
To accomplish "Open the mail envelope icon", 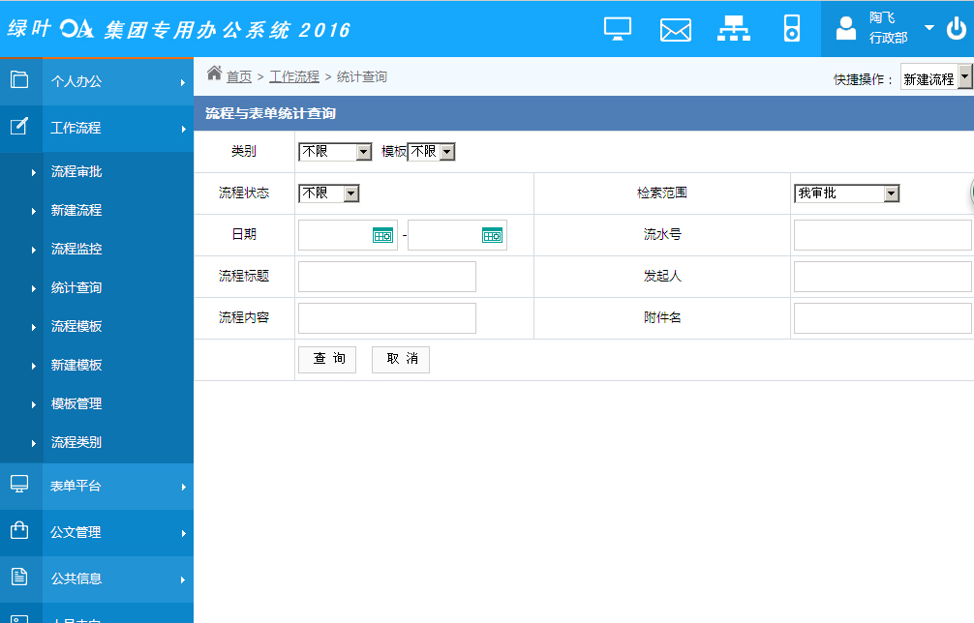I will [675, 30].
